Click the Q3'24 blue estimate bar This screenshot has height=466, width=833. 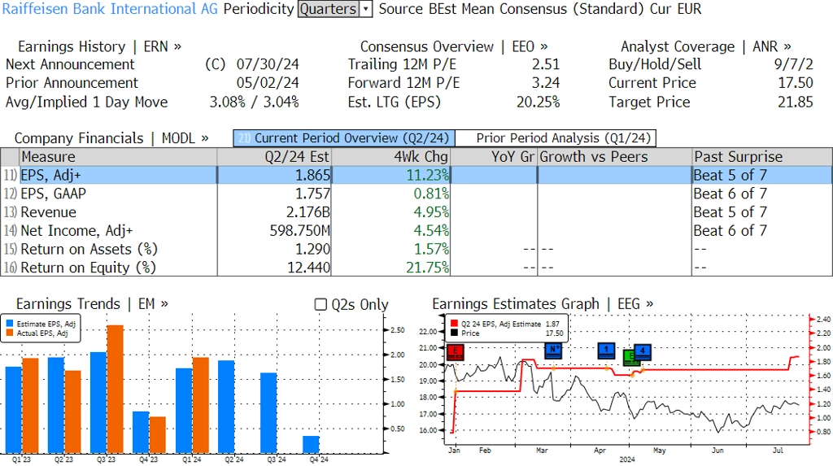(268, 413)
